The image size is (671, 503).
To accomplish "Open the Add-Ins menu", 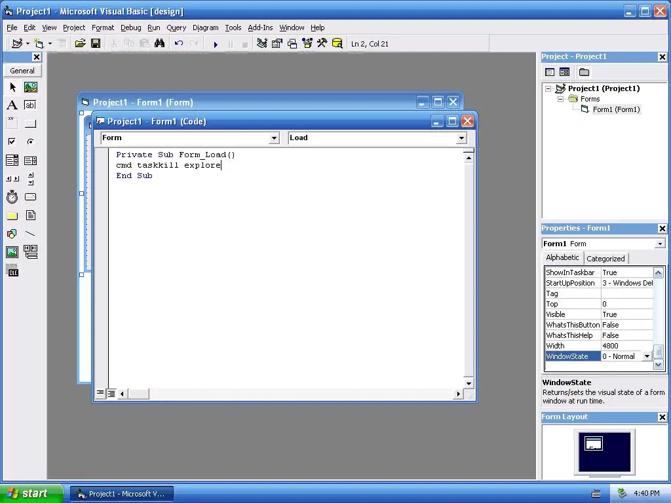I will coord(260,28).
